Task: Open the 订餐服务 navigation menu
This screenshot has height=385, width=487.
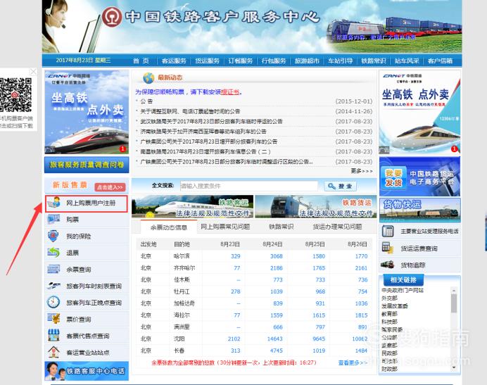Action: point(241,61)
